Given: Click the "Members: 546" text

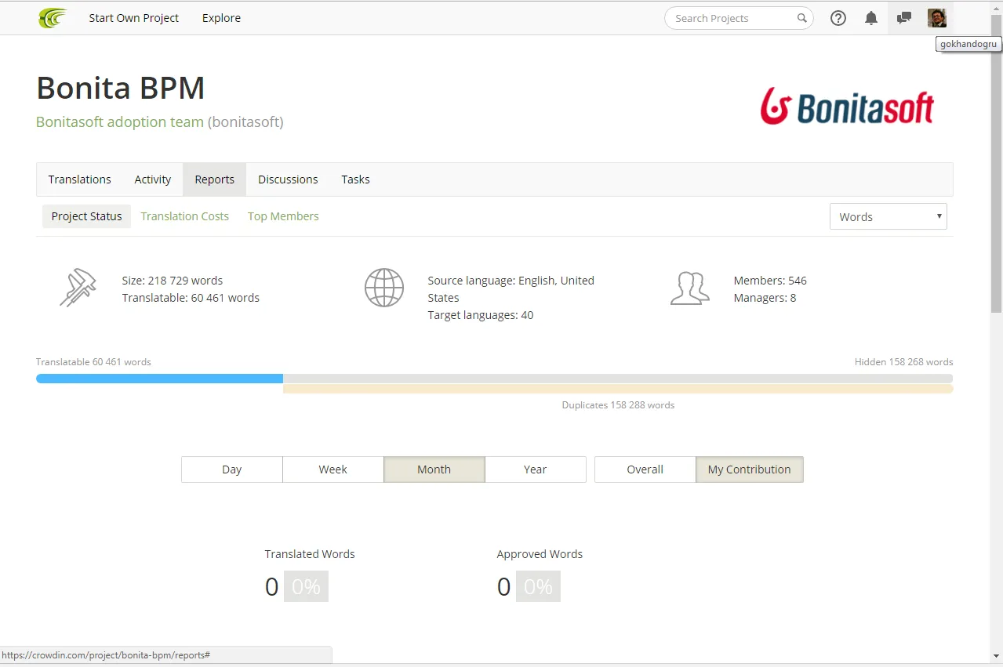Looking at the screenshot, I should click(x=770, y=281).
